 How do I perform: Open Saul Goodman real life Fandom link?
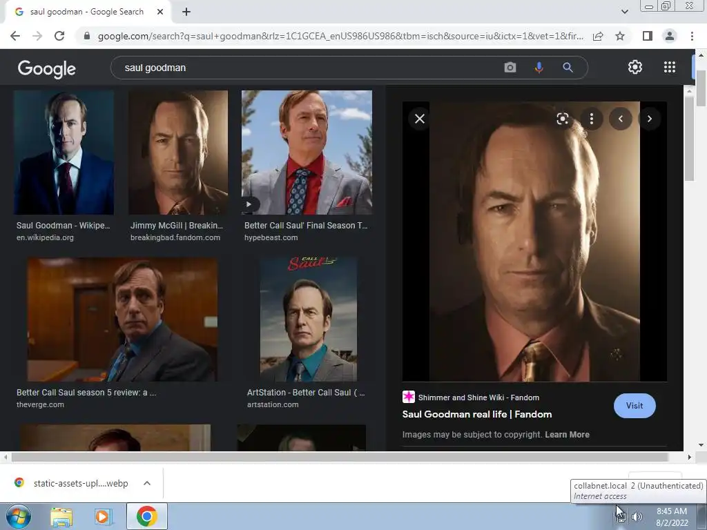click(x=477, y=414)
